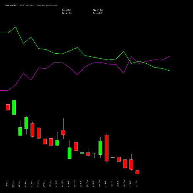The height and width of the screenshot is (193, 193).
Task: Click the 09 Feb date label
Action: pos(93,184)
